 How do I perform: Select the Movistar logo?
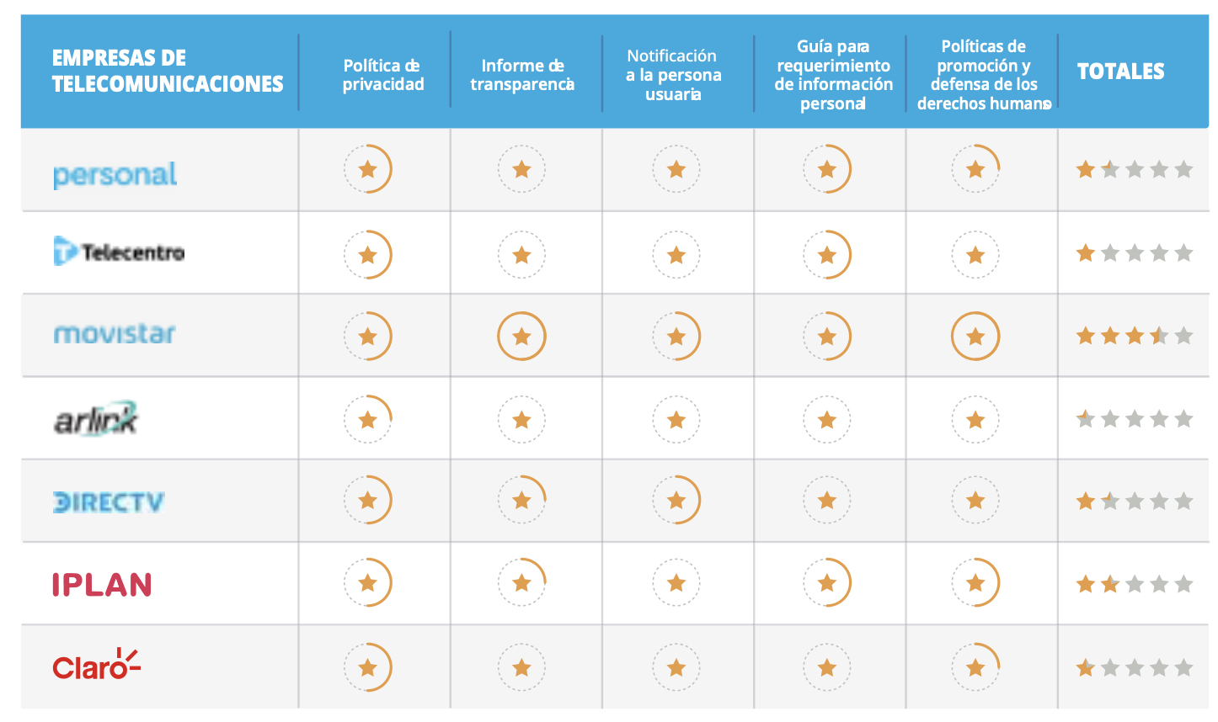tap(115, 334)
